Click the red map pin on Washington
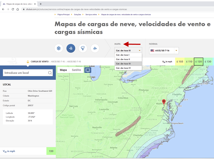The image size is (214, 160). [164, 102]
